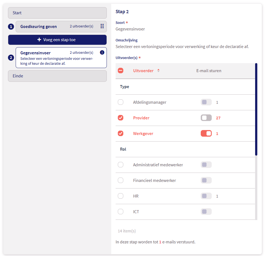This screenshot has width=265, height=256.
Task: Click the drag handle icon on Goedkeuring geven
Action: pyautogui.click(x=102, y=26)
